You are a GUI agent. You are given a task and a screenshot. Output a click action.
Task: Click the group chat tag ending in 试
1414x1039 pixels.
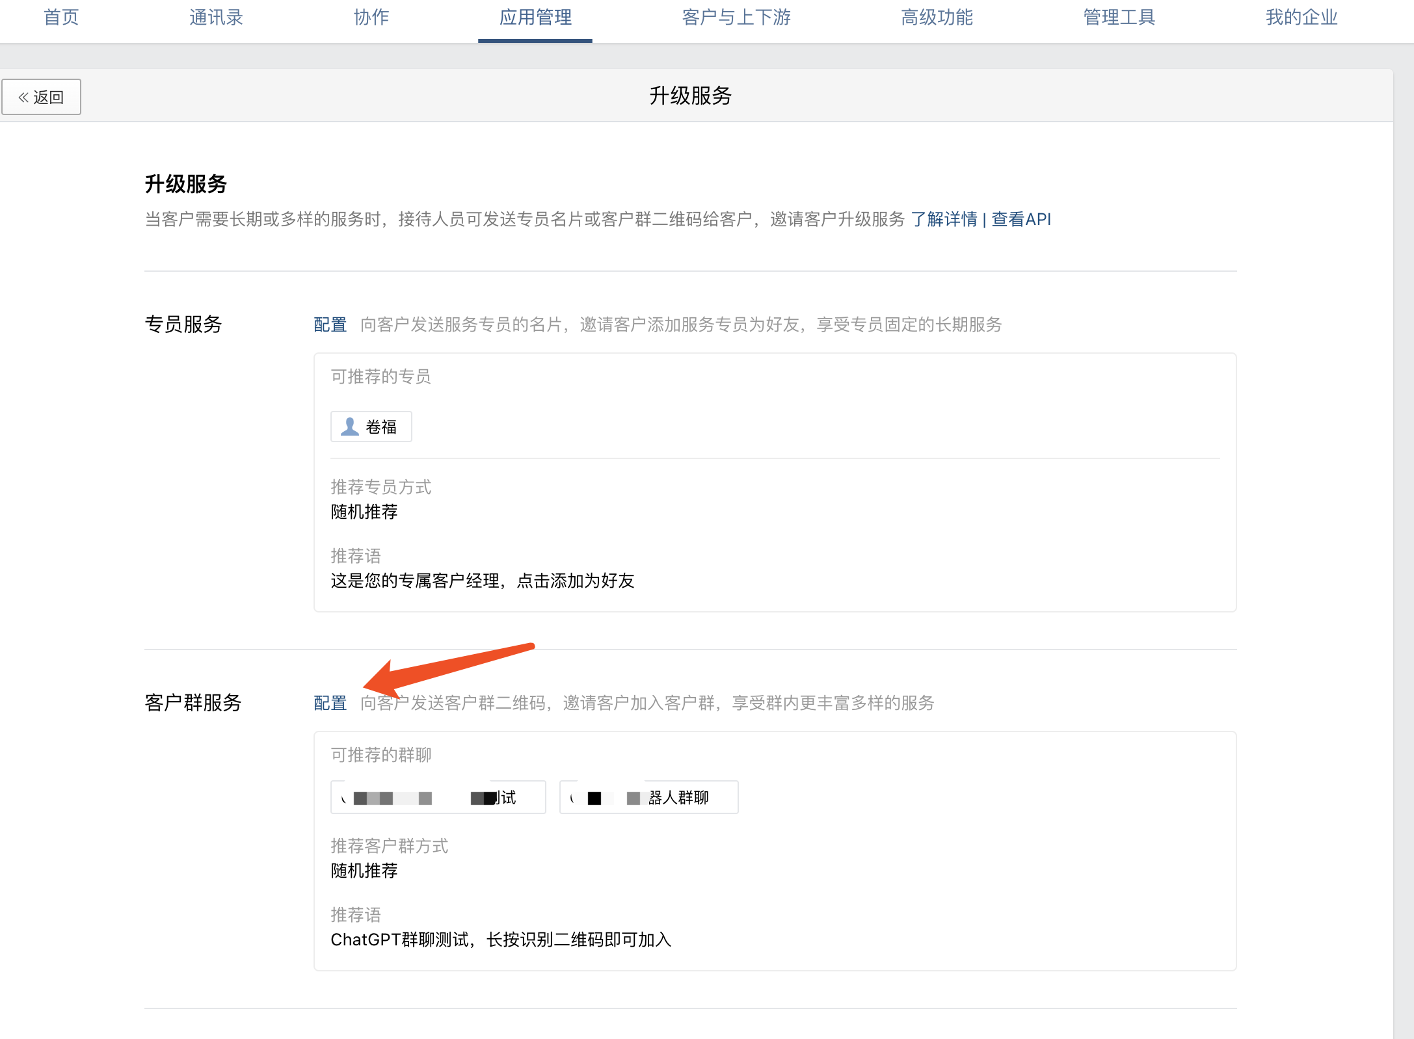click(438, 797)
